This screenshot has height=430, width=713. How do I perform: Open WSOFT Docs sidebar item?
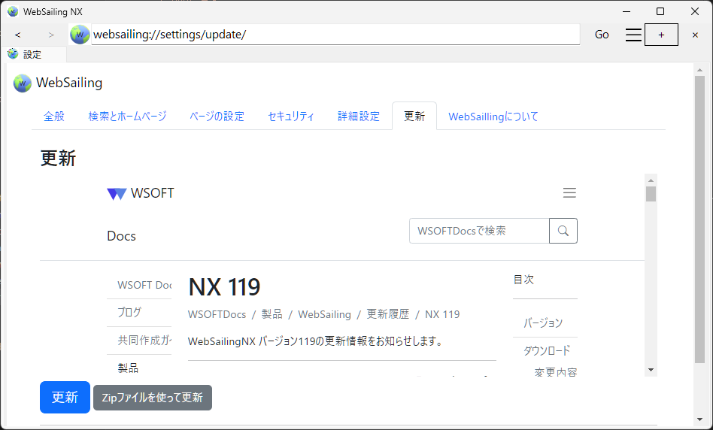click(144, 285)
